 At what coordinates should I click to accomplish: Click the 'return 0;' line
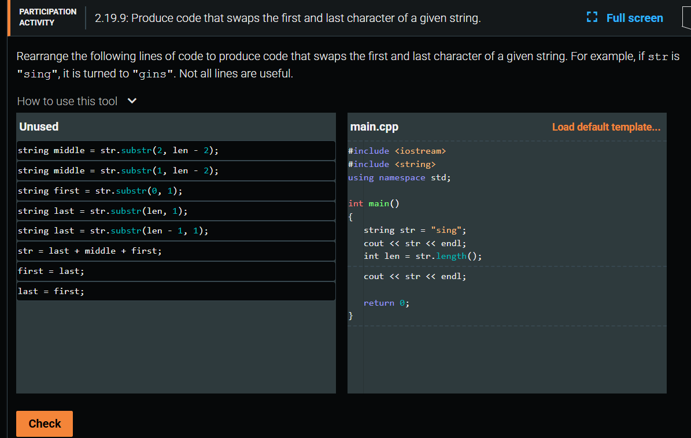[386, 303]
